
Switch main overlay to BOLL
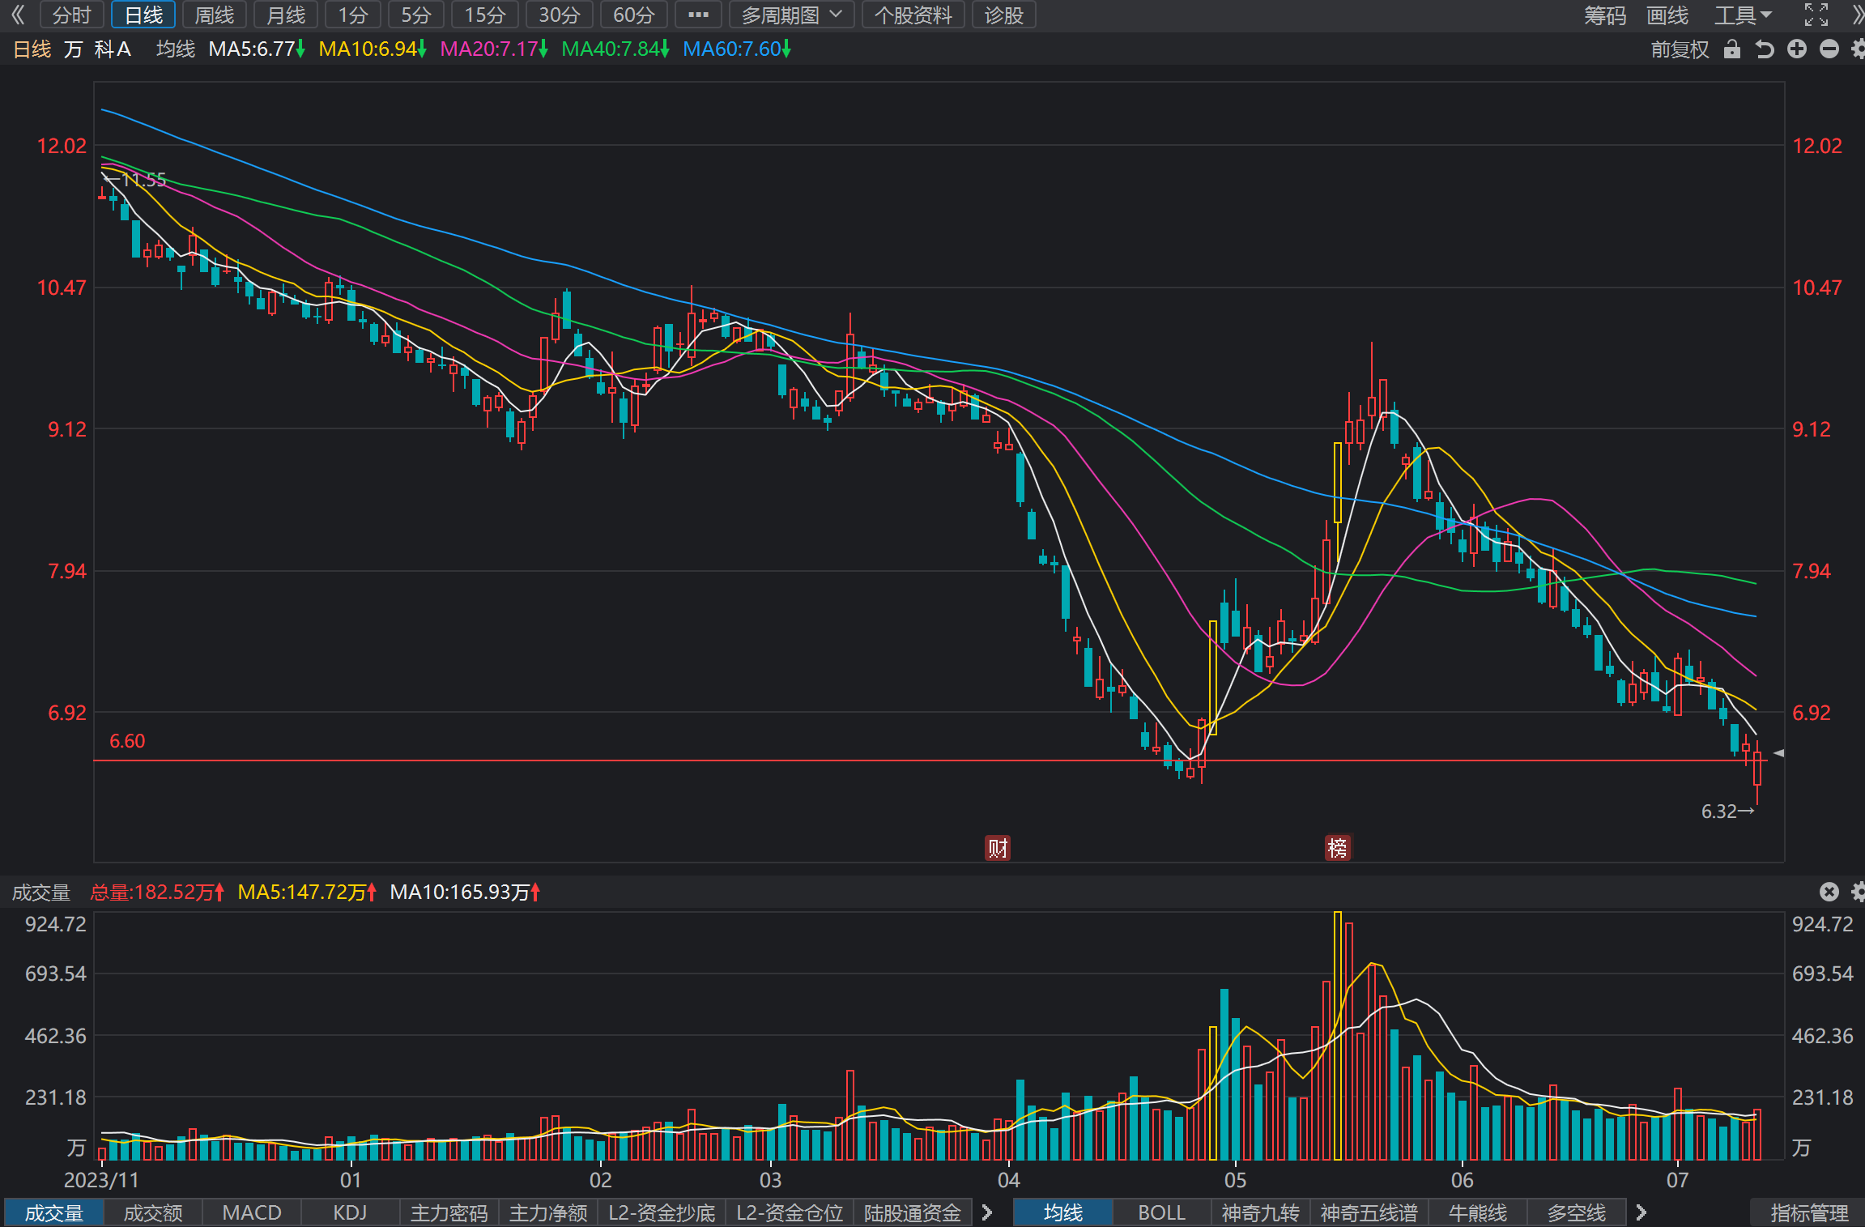pos(1162,1212)
